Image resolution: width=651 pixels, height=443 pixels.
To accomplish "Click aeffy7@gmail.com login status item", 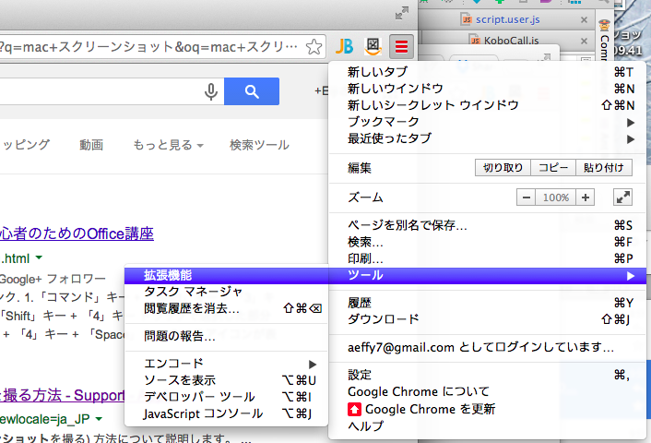I will 488,347.
